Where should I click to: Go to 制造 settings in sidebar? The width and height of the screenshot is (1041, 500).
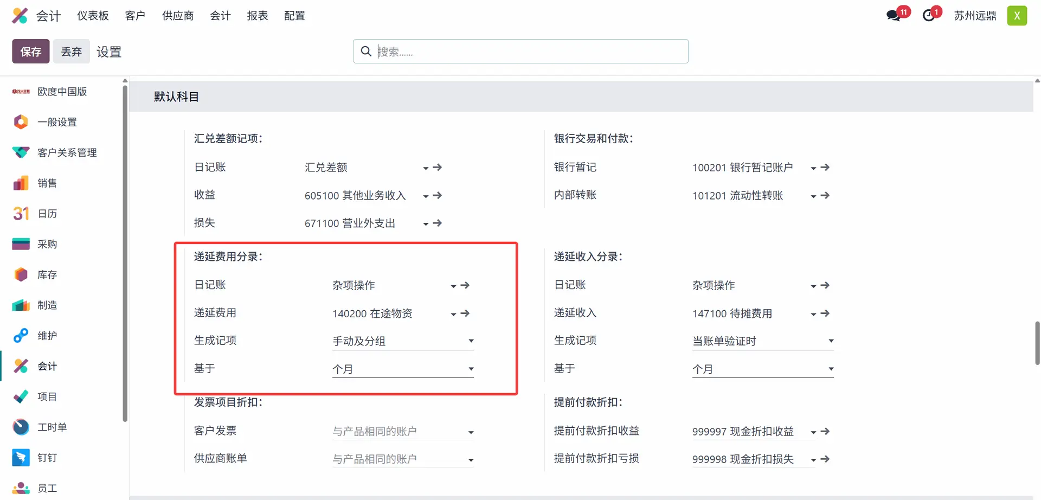pyautogui.click(x=47, y=305)
